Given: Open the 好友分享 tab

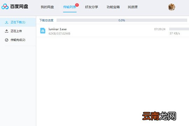Looking at the screenshot, I should pyautogui.click(x=91, y=7).
